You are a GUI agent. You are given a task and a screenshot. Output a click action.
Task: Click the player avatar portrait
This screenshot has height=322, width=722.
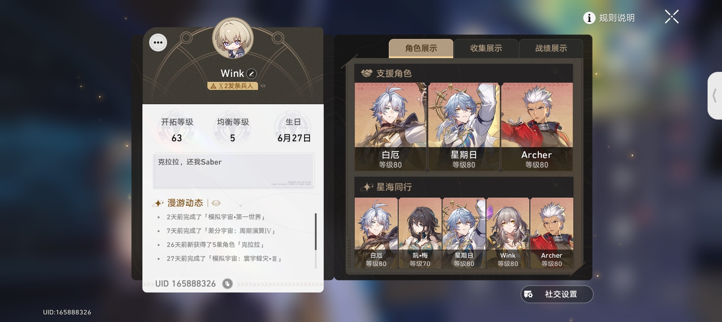tap(232, 38)
